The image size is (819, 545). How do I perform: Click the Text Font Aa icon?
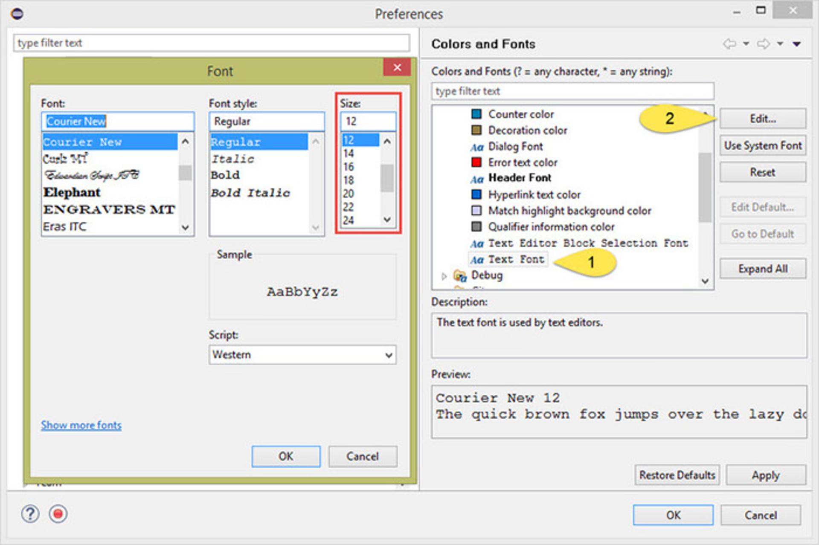[x=477, y=260]
